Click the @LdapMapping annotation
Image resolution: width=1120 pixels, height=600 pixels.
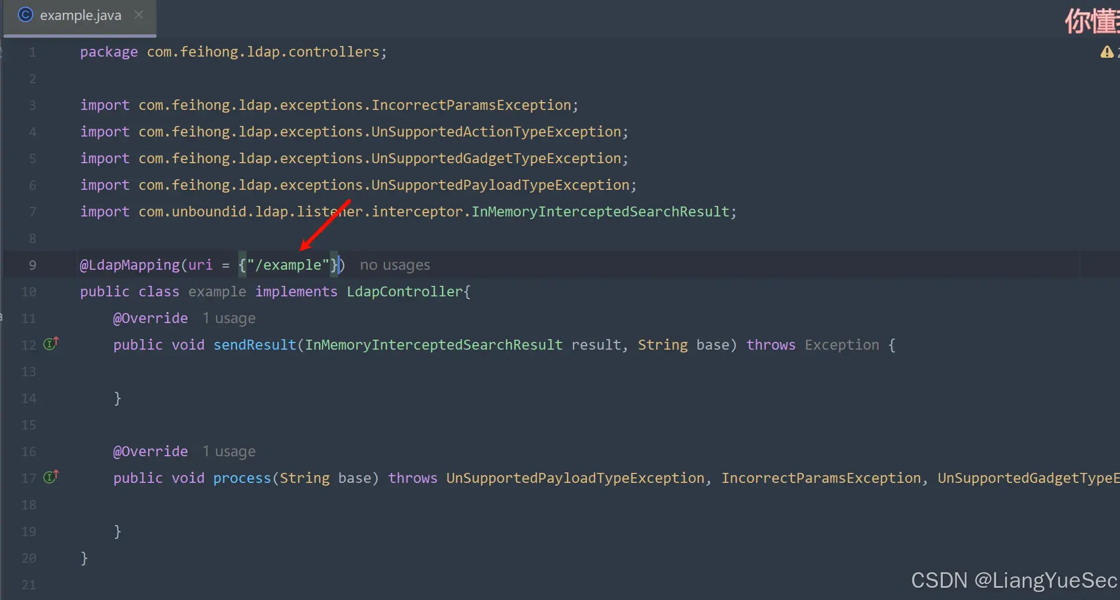pos(129,265)
